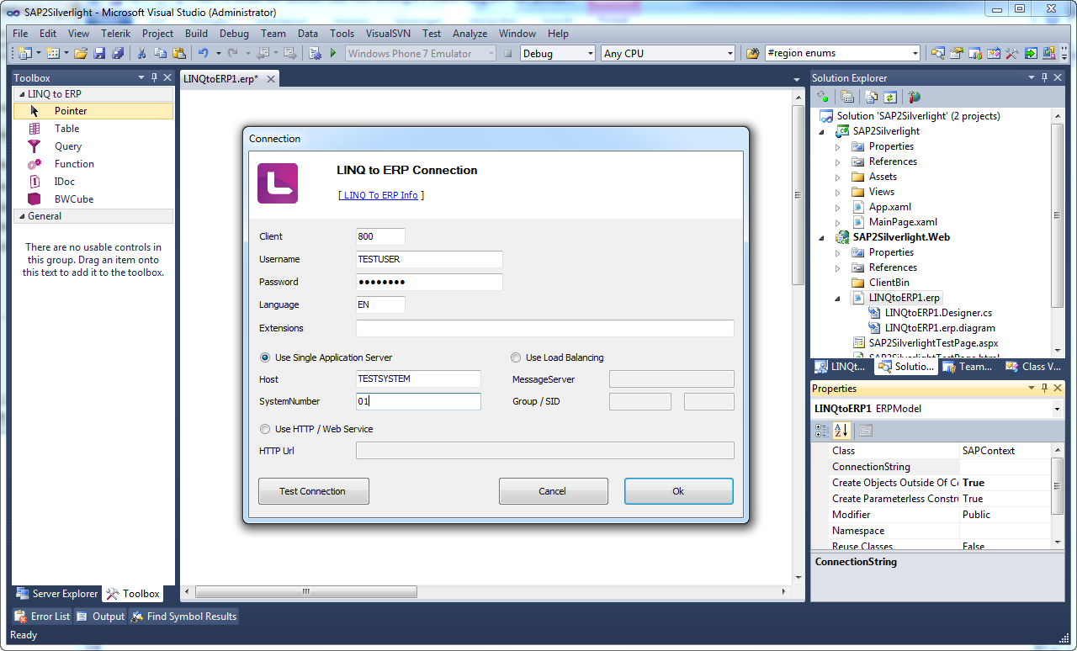Click the Extensions input field
This screenshot has height=651, width=1077.
tap(545, 328)
